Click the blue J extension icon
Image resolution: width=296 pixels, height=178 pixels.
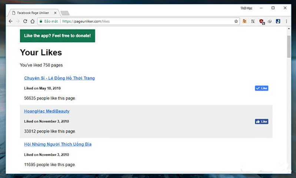click(x=278, y=21)
